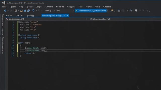
Task: Click the display member info icon
Action: click(x=119, y=10)
